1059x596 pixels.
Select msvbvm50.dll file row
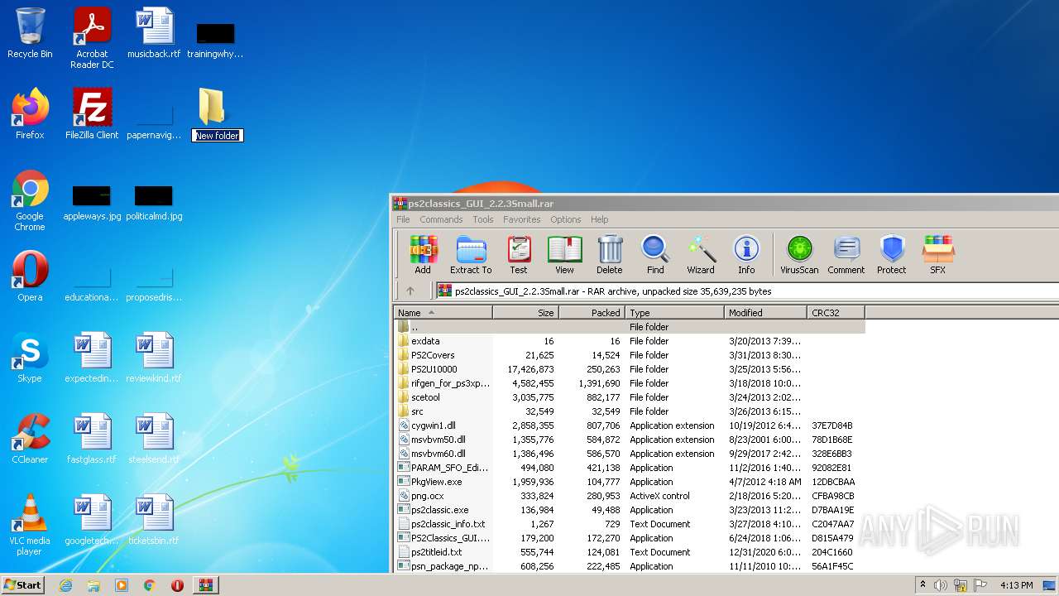tap(630, 440)
